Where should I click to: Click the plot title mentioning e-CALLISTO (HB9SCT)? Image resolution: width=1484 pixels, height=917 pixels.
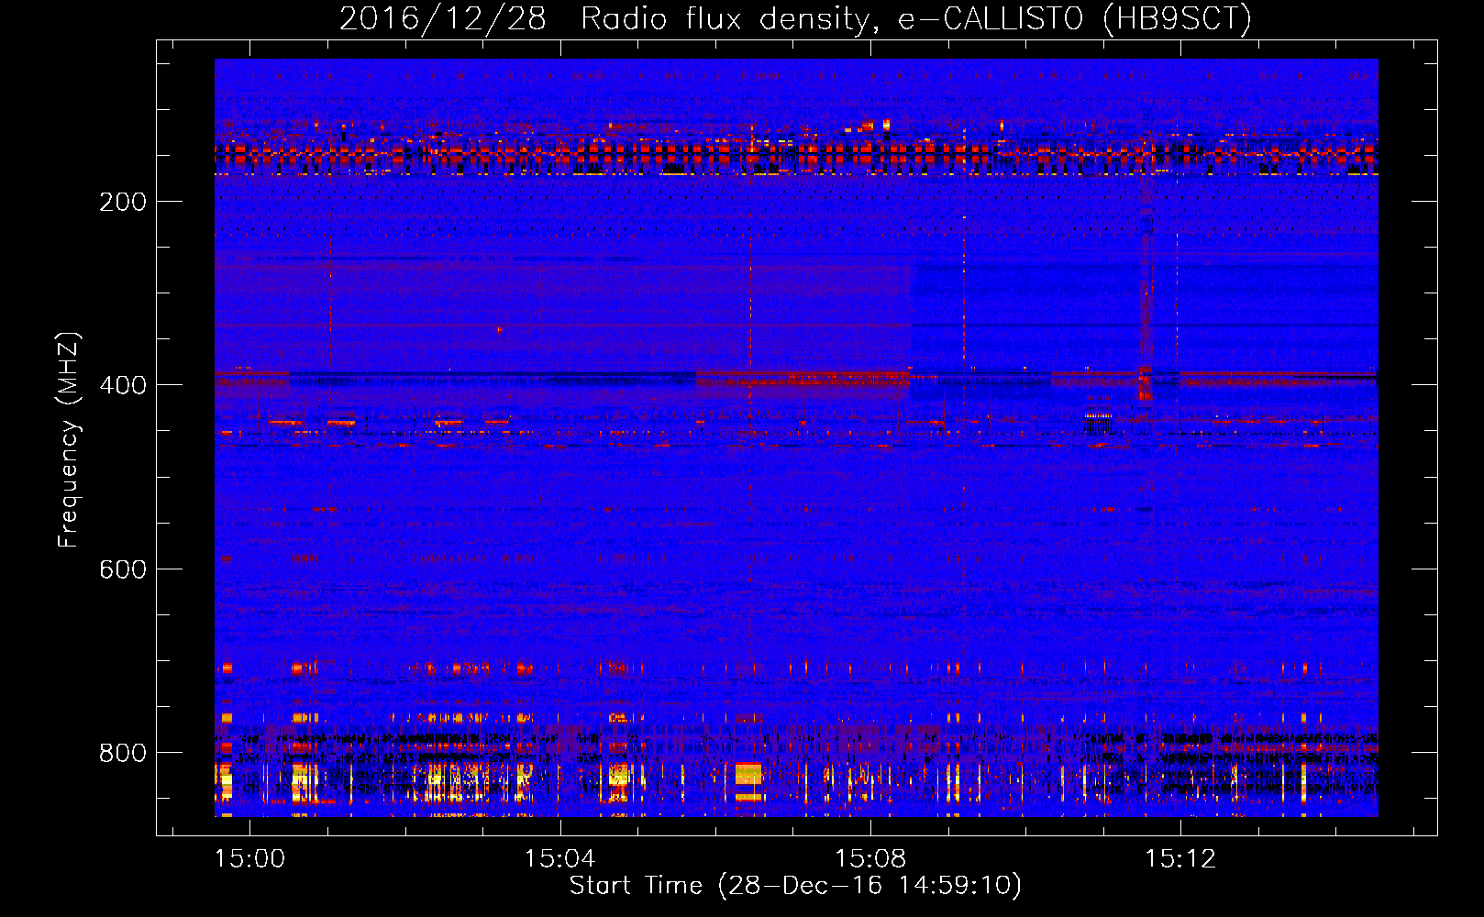point(795,19)
